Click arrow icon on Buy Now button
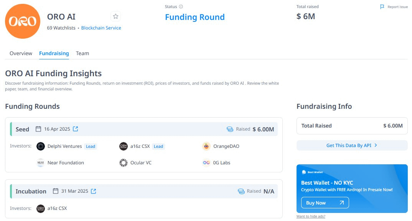412x221 pixels. [x=341, y=203]
